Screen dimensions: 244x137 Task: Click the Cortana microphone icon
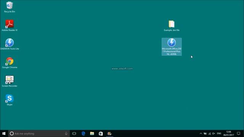tap(66, 134)
